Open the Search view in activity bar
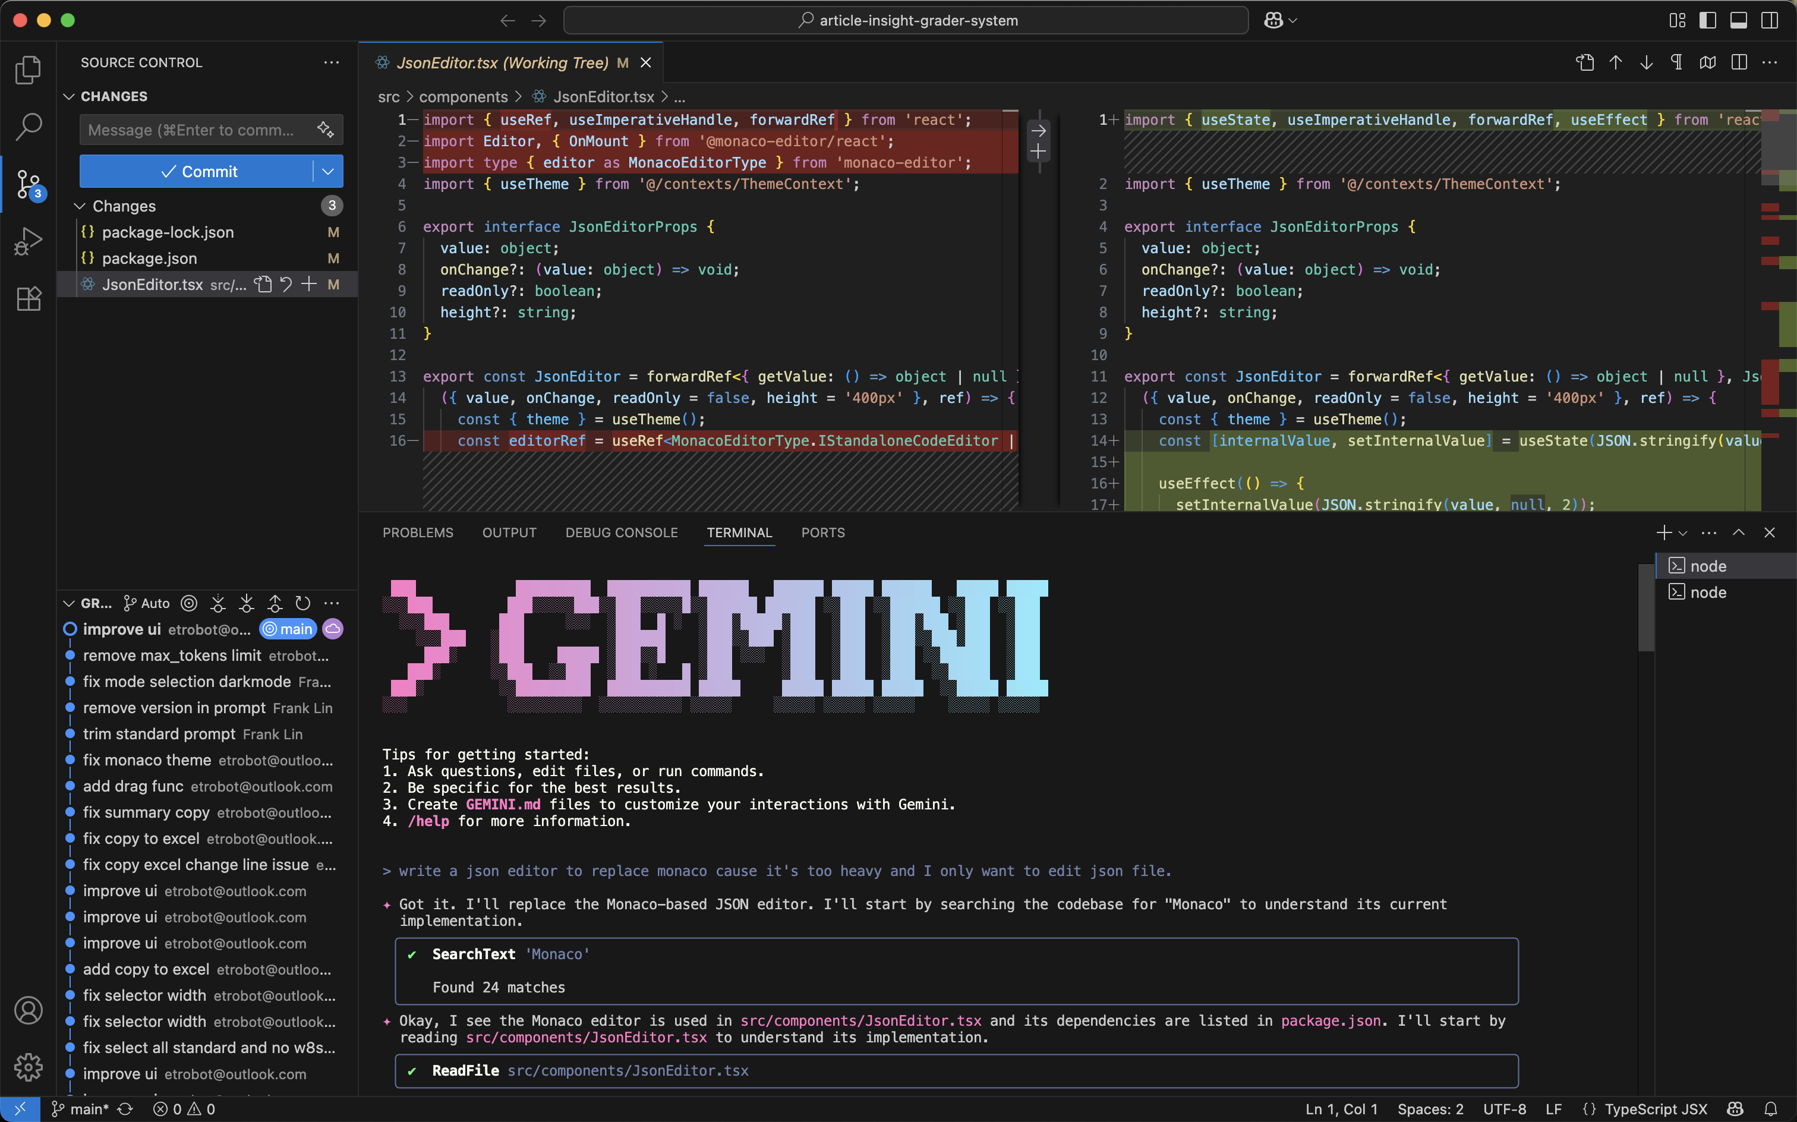The width and height of the screenshot is (1797, 1122). [x=28, y=127]
